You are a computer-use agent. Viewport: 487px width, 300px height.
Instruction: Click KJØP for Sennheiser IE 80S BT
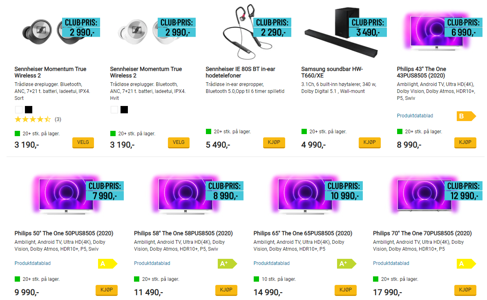click(x=274, y=143)
